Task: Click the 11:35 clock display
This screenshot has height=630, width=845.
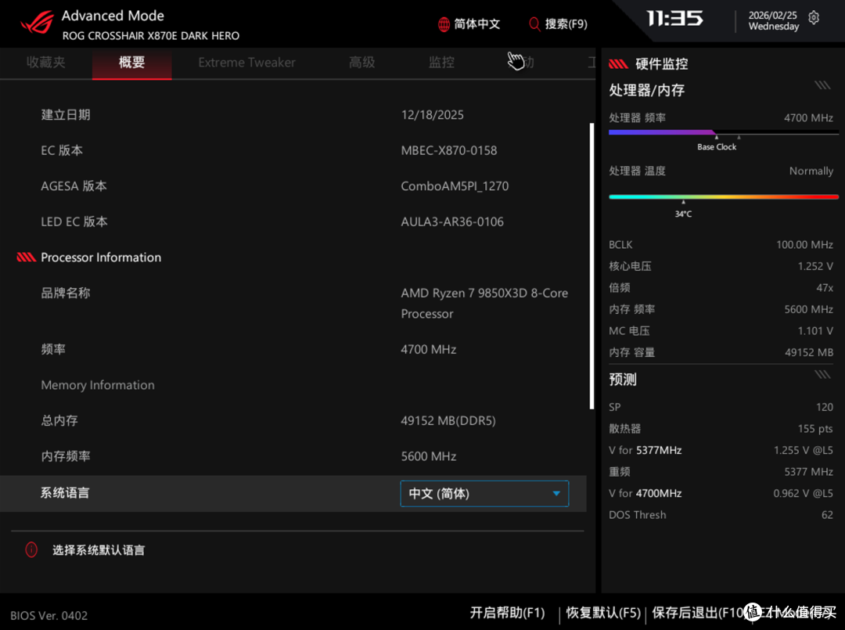Action: 674,19
